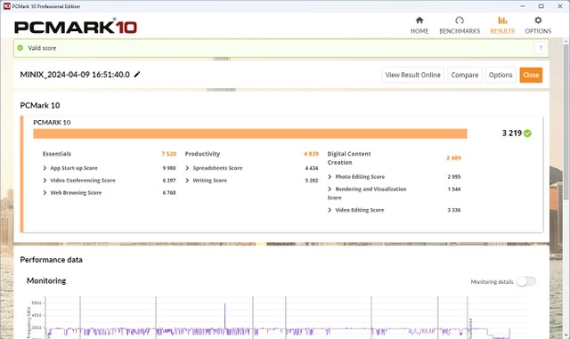The height and width of the screenshot is (339, 570).
Task: Click the Writing value 5 282
Action: 312,181
